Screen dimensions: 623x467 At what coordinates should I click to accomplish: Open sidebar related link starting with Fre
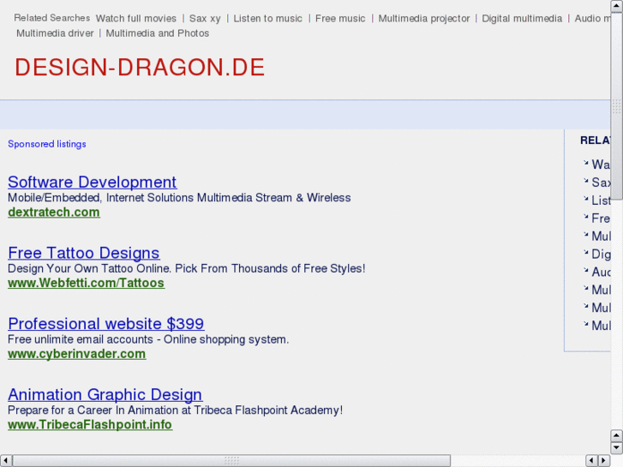(601, 219)
